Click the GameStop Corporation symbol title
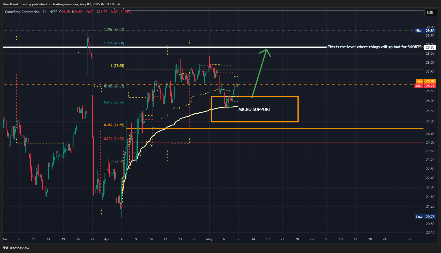The width and height of the screenshot is (441, 253). [x=22, y=12]
